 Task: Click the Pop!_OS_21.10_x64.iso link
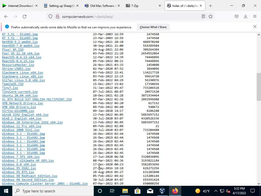pyautogui.click(x=21, y=53)
